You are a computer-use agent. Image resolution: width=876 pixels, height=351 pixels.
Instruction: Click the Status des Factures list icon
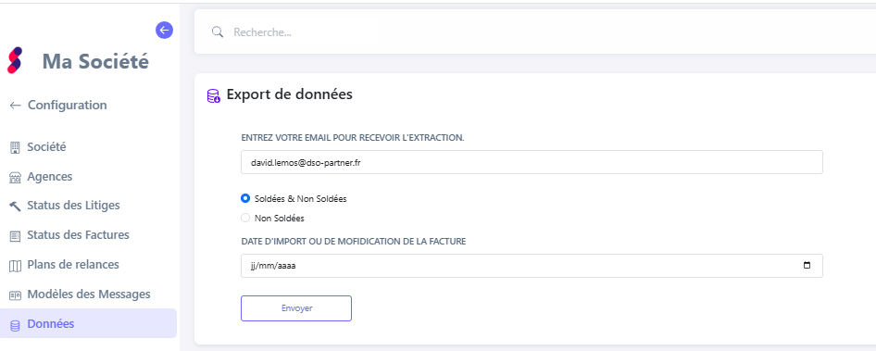(15, 236)
